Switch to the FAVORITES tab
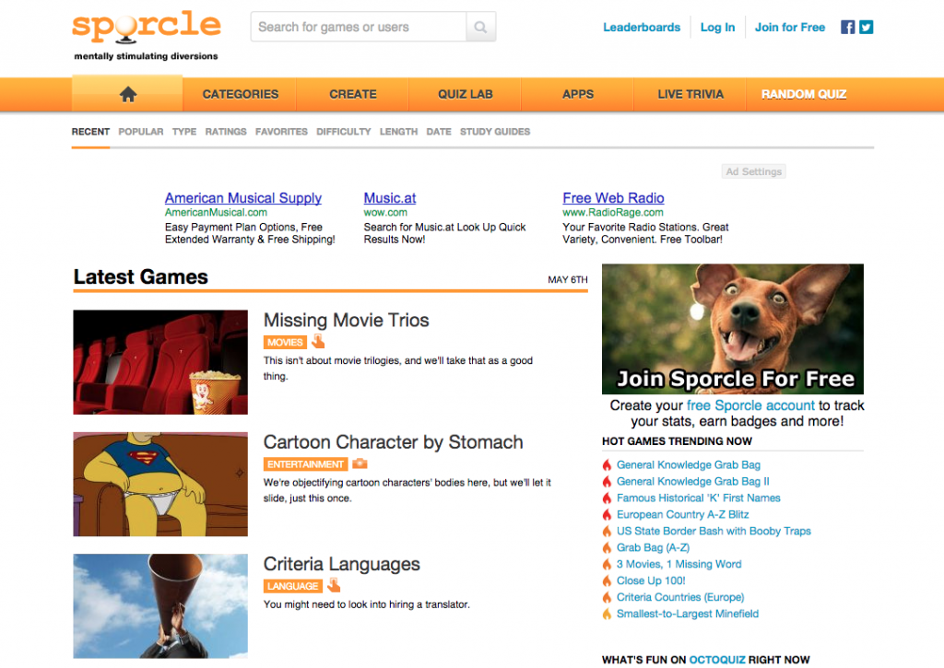The width and height of the screenshot is (944, 668). click(x=281, y=132)
